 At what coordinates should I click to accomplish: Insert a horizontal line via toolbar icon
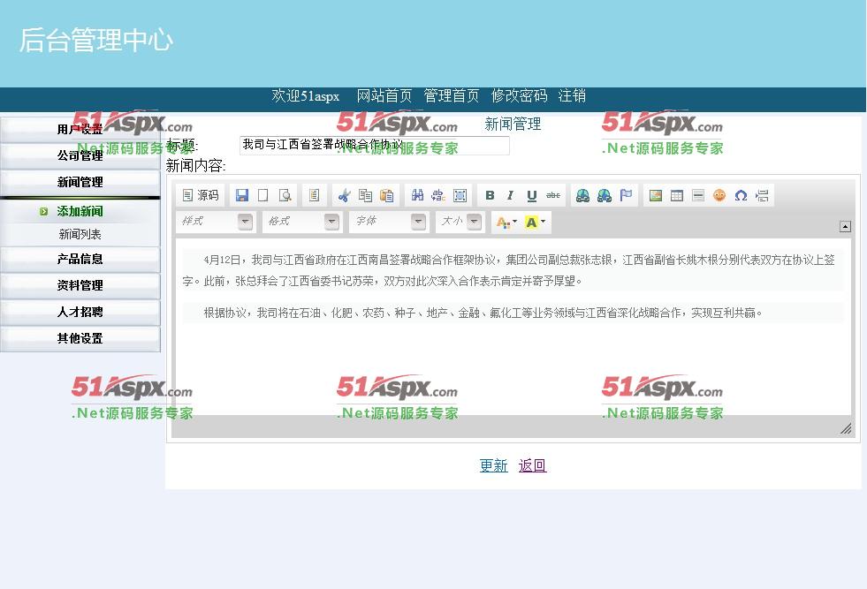[x=698, y=195]
